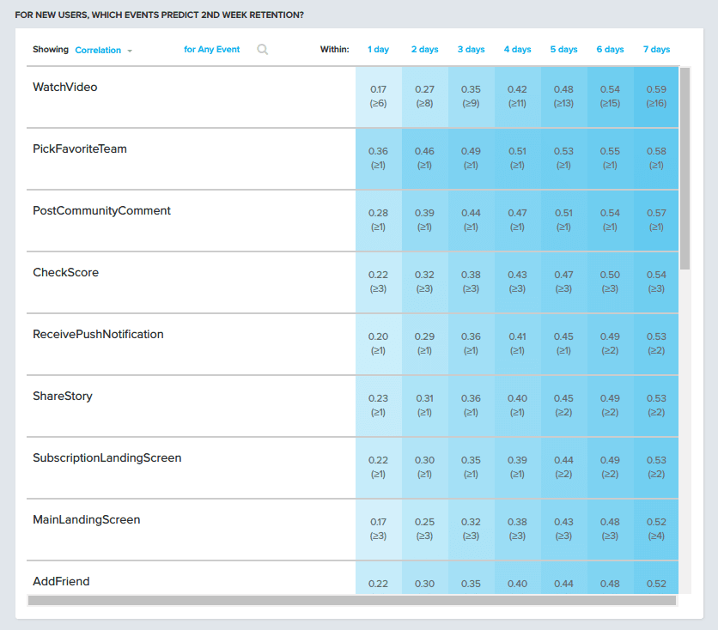Select the 7 days column header

tap(656, 50)
